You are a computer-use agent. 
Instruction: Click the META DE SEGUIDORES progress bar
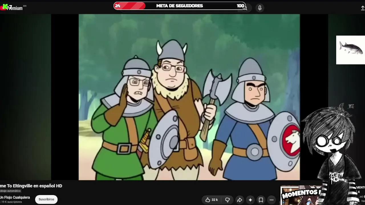point(180,6)
